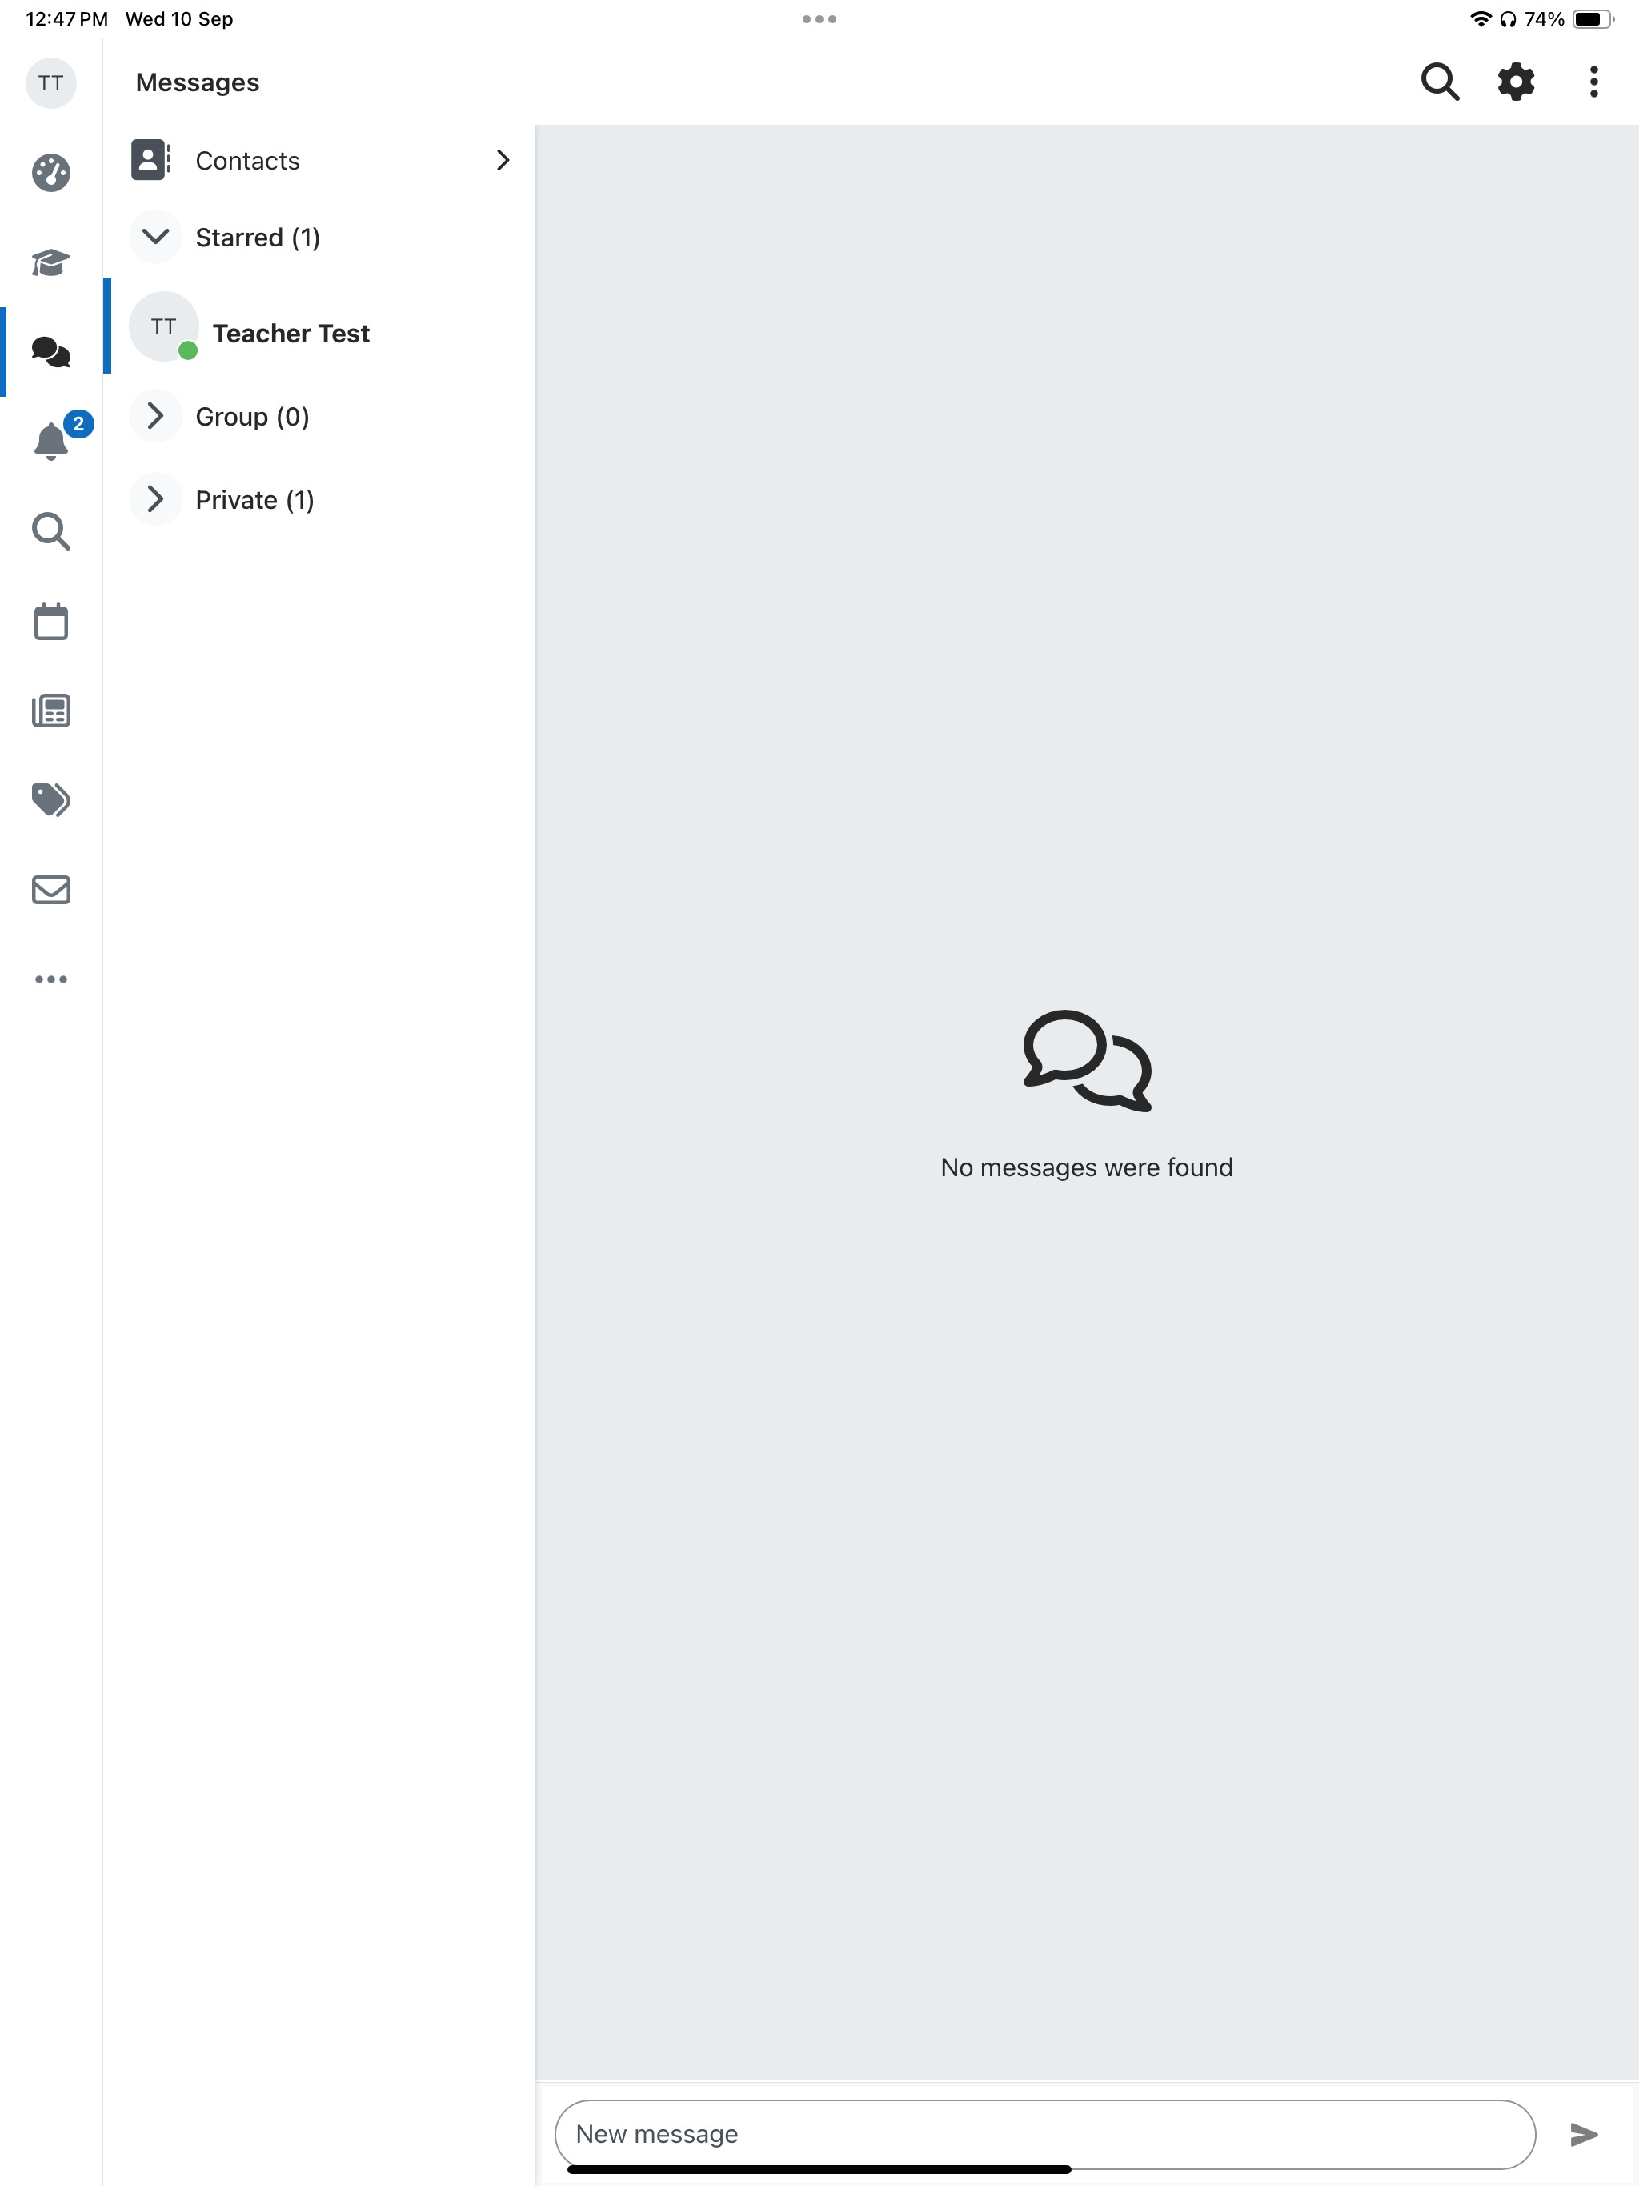Open My Courses graduation cap icon

(50, 263)
